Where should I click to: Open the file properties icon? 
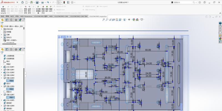coord(68,2)
